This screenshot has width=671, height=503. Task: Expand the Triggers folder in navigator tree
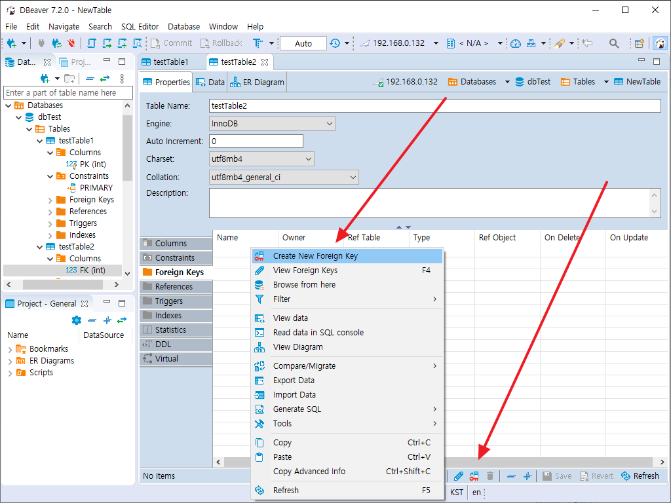(x=50, y=224)
